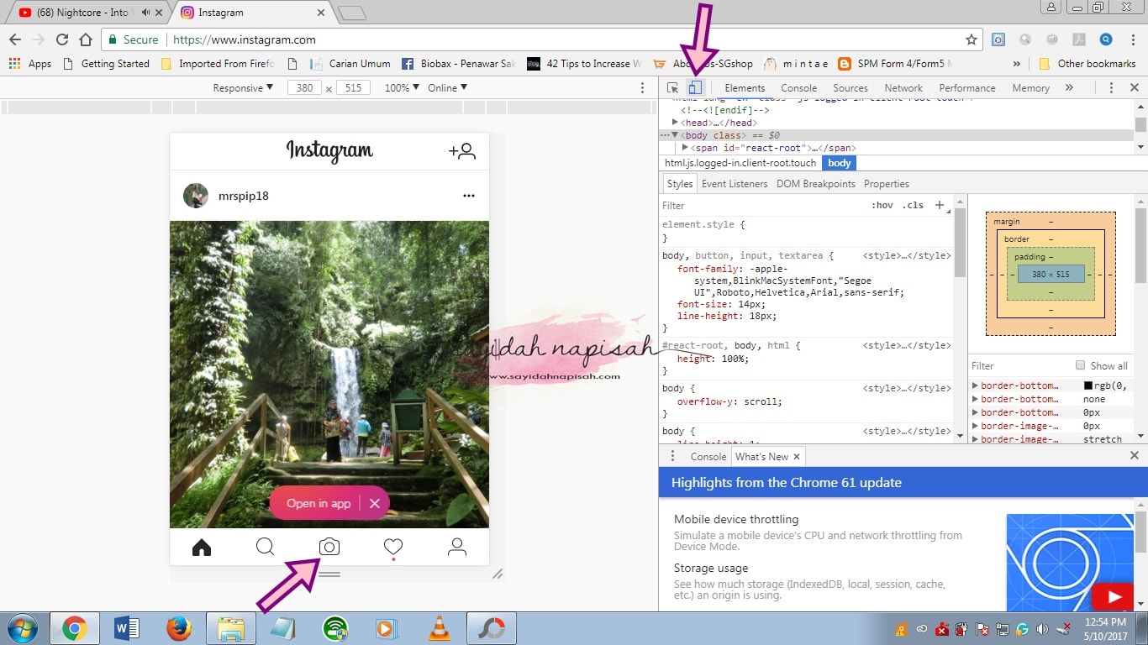Click the mrspip18 username link
The height and width of the screenshot is (645, 1148).
(x=244, y=196)
